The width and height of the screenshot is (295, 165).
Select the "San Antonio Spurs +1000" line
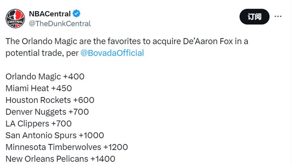[x=55, y=135]
